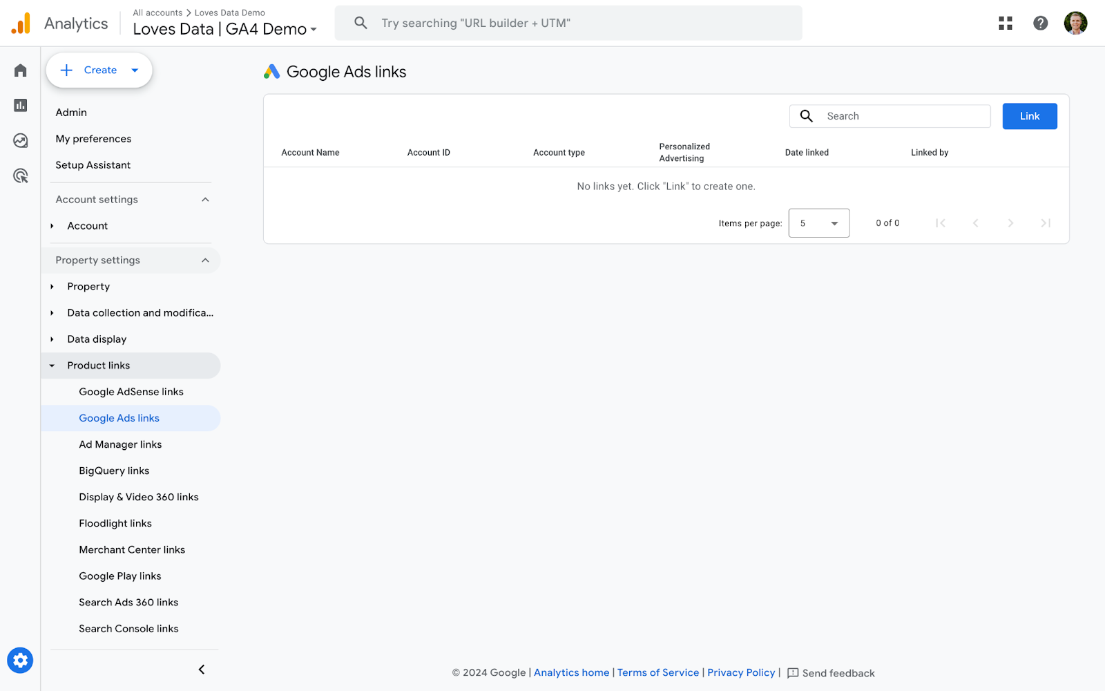
Task: Open the Admin gear icon at bottom left
Action: [20, 660]
